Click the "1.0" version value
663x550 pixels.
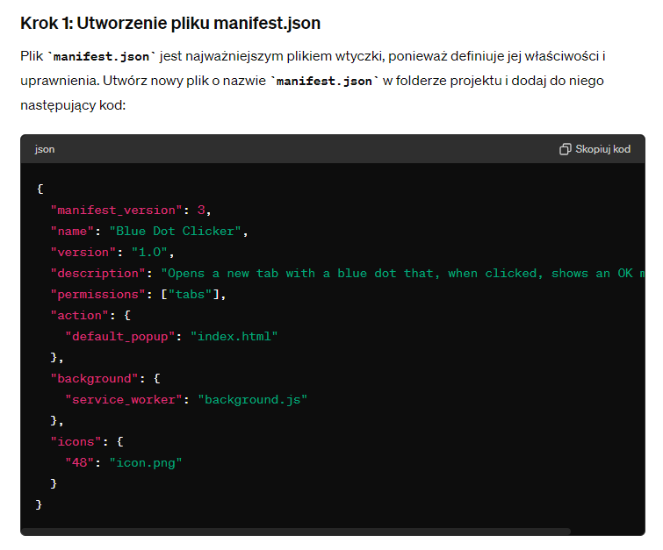pos(153,252)
